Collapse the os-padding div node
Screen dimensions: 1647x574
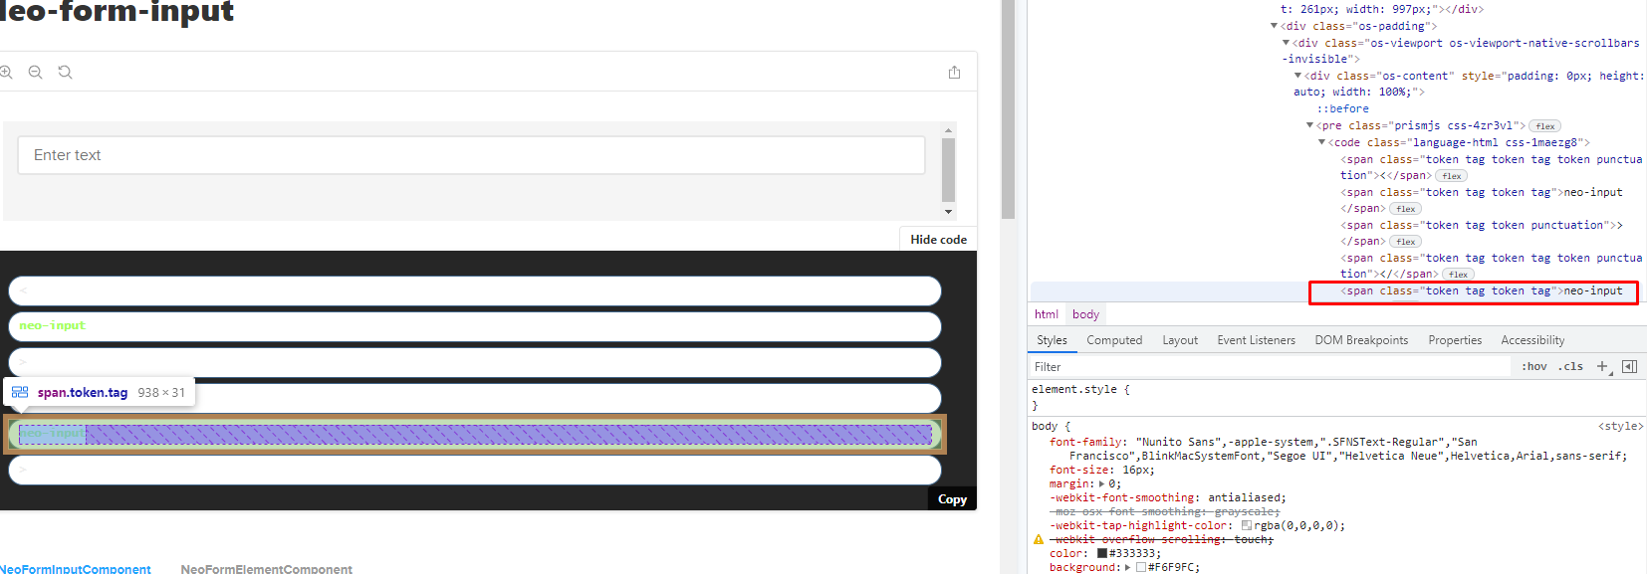(1274, 26)
